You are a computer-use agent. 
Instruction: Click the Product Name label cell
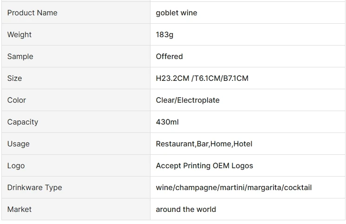click(x=32, y=13)
